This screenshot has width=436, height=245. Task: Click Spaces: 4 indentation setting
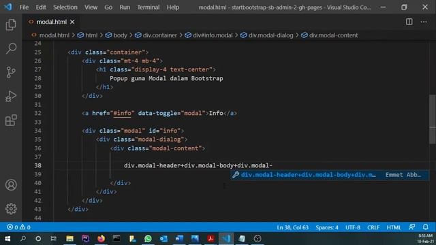coord(327,227)
